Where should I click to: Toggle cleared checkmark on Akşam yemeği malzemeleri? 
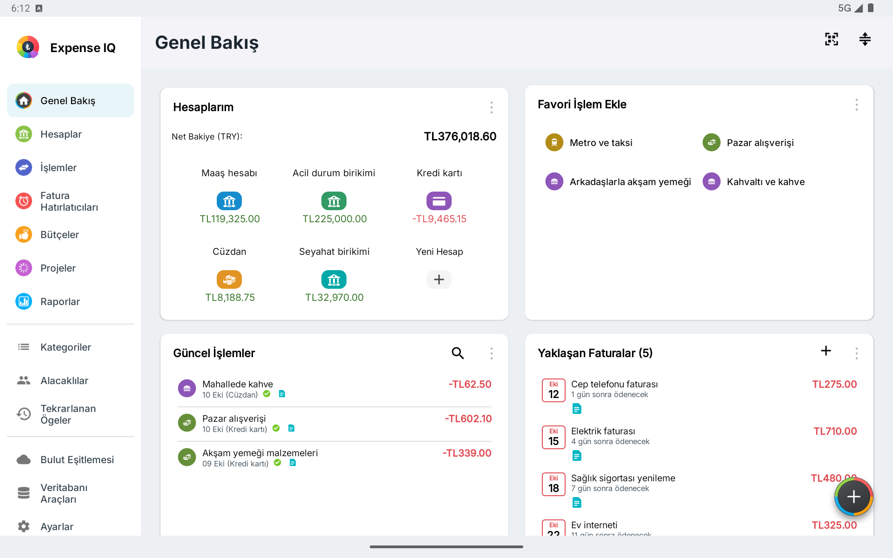pyautogui.click(x=277, y=463)
